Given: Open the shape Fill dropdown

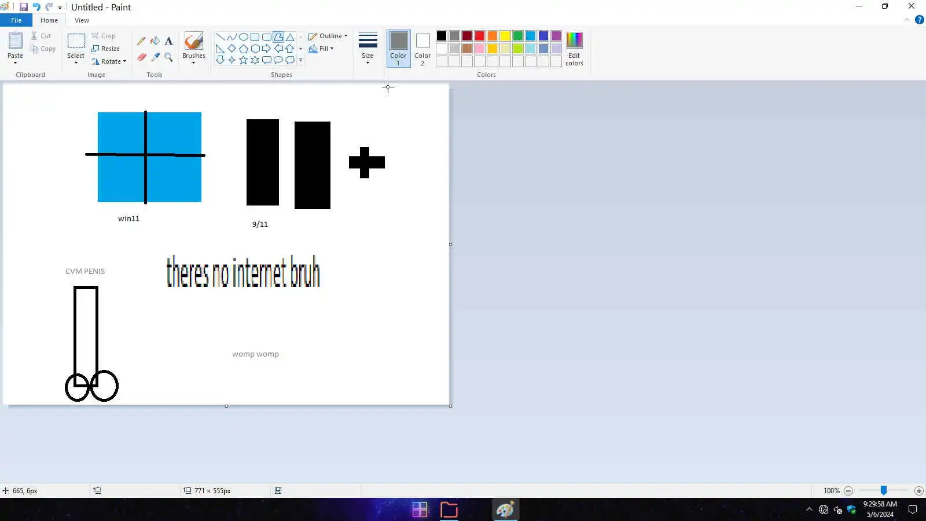Looking at the screenshot, I should tap(321, 49).
